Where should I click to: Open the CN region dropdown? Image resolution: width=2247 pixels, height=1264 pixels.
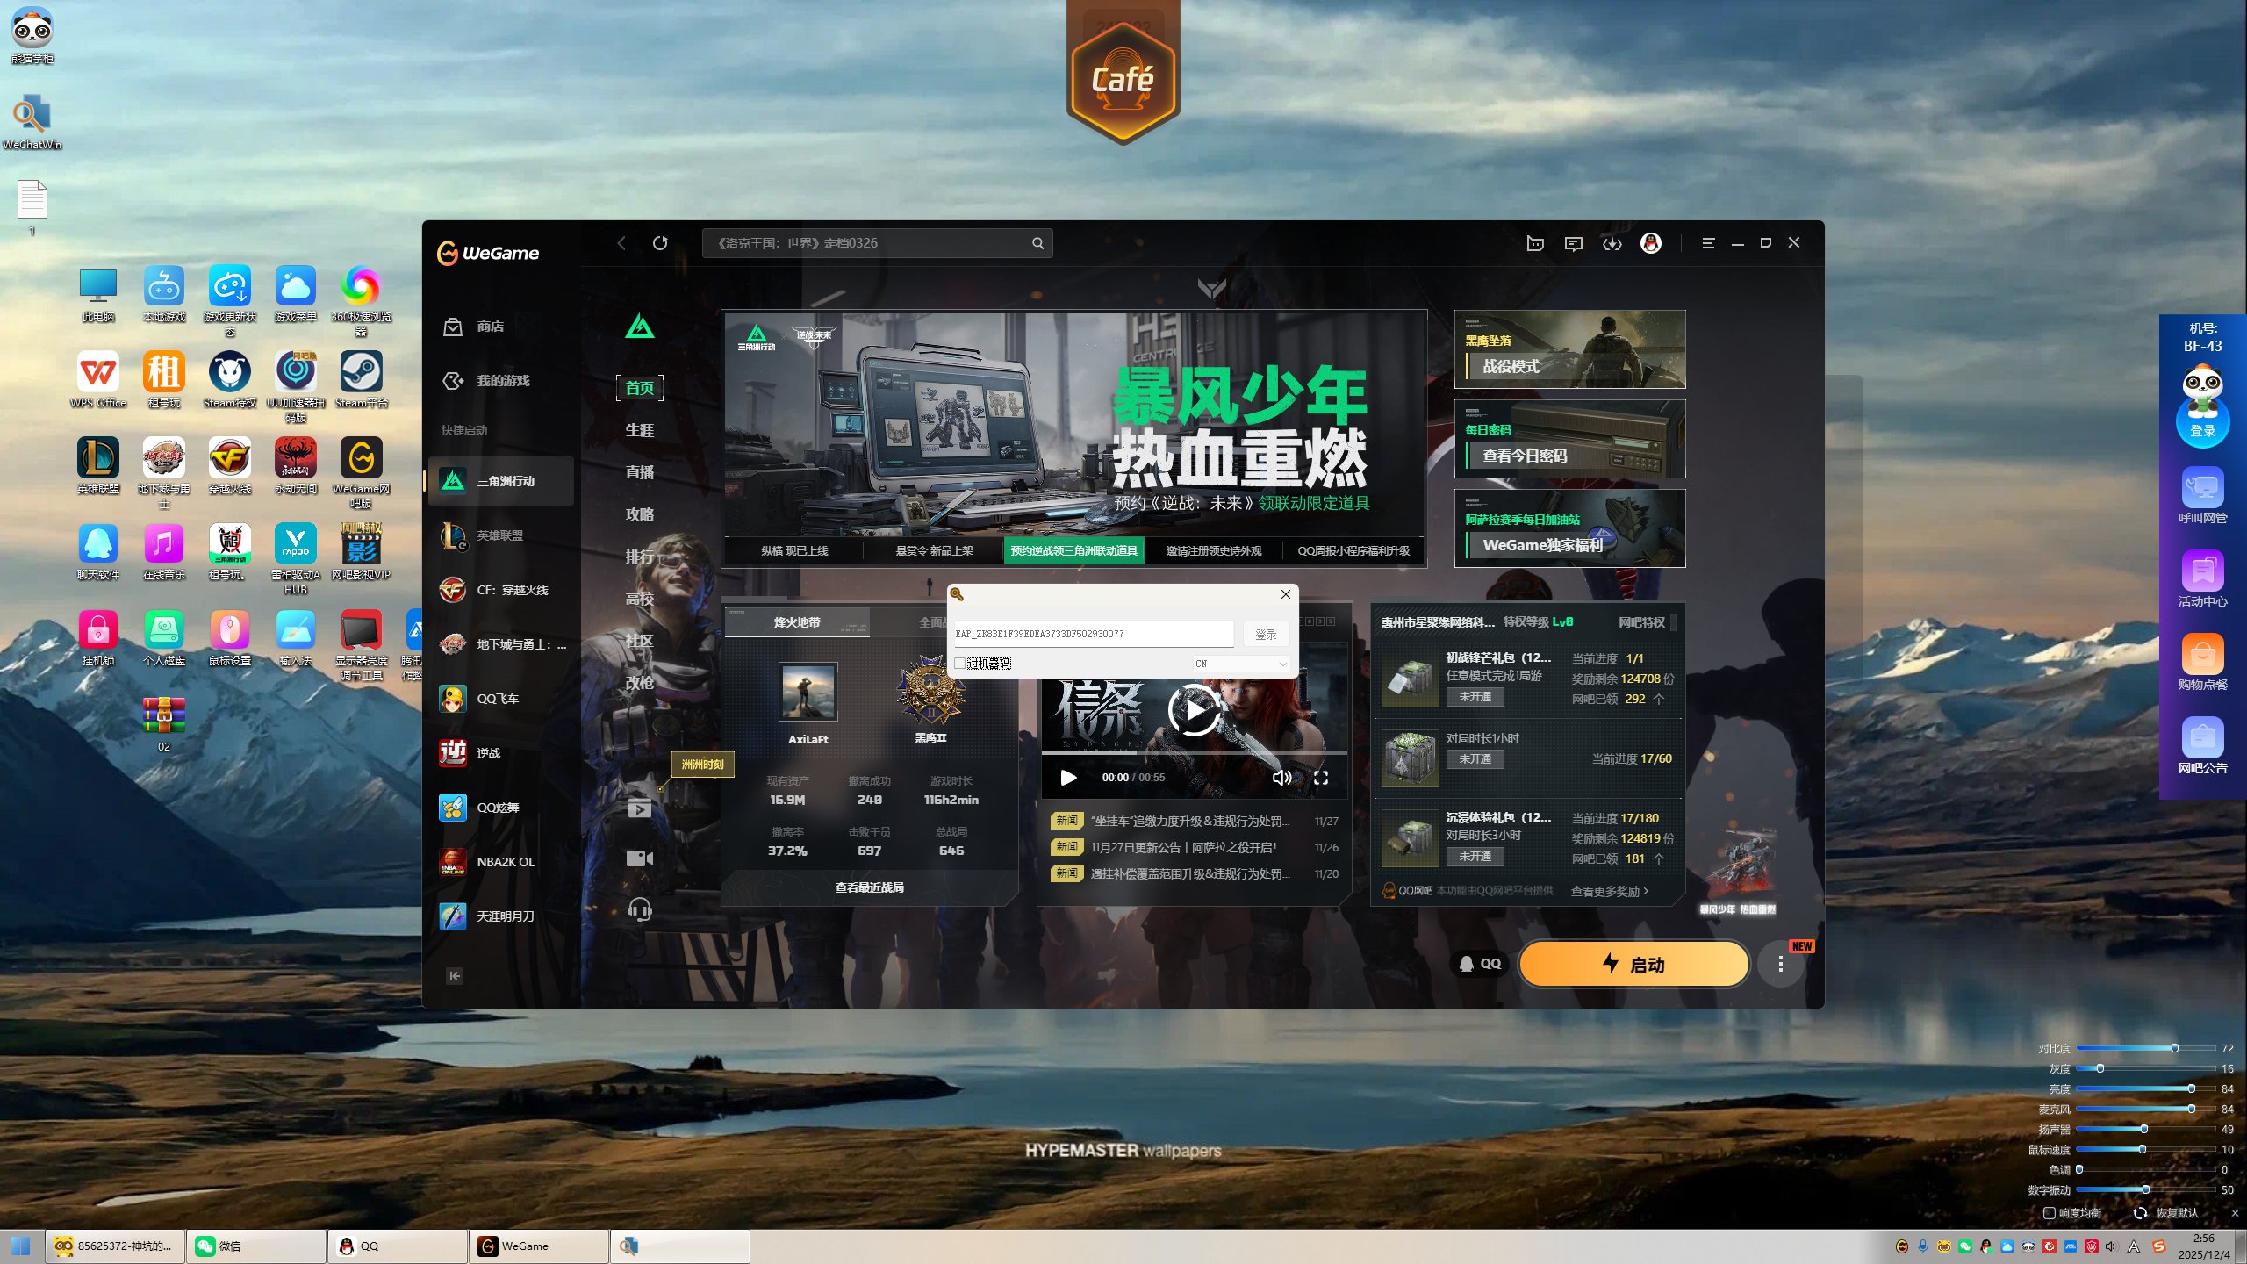click(x=1241, y=664)
